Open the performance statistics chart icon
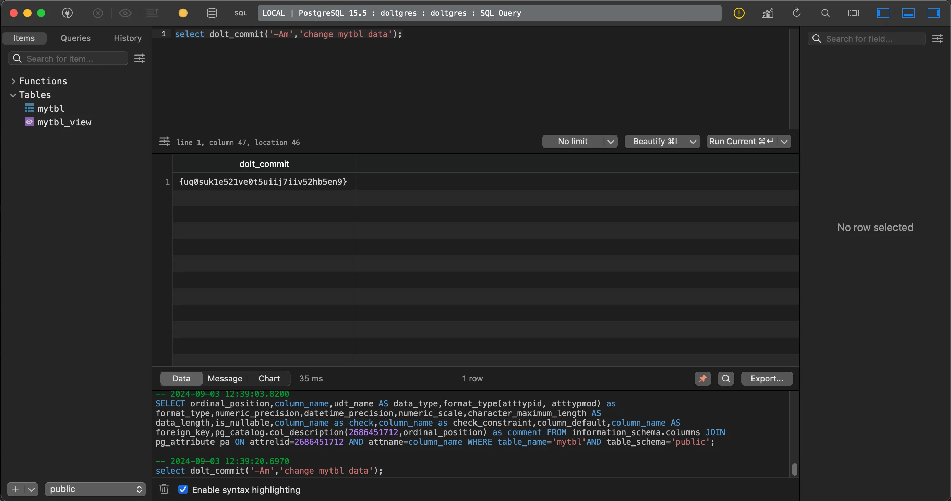The width and height of the screenshot is (951, 501). click(x=768, y=13)
